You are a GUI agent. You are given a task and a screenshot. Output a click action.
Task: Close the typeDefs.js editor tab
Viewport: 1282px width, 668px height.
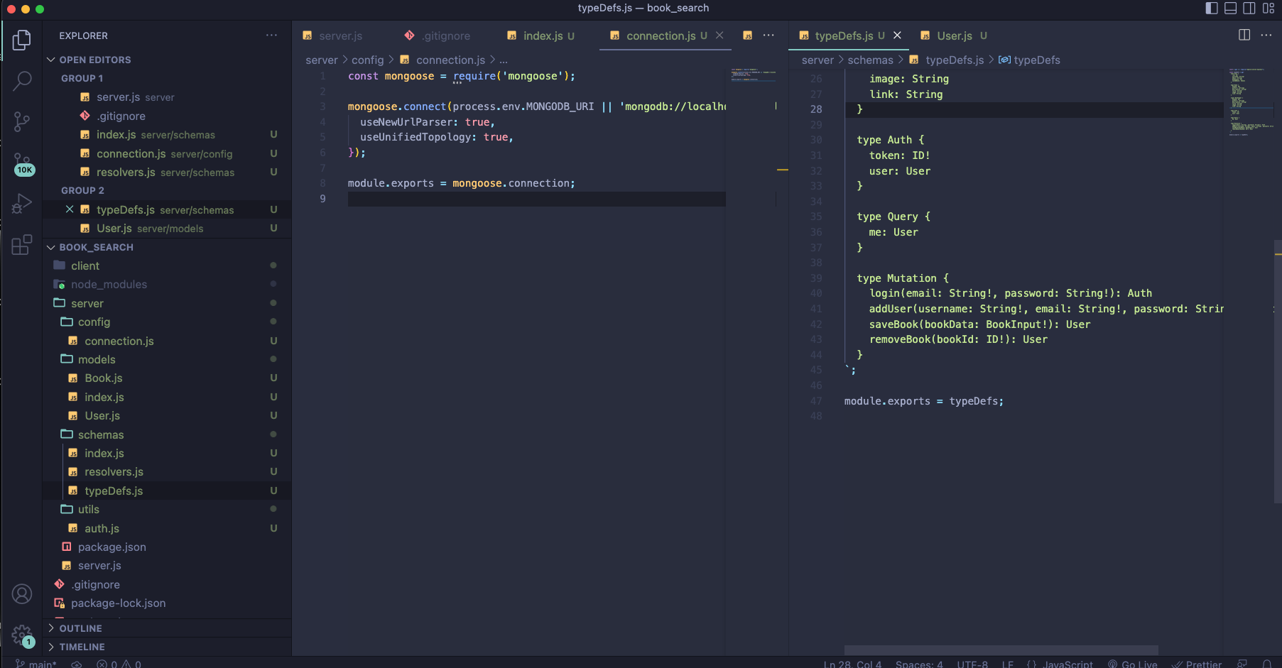tap(897, 35)
